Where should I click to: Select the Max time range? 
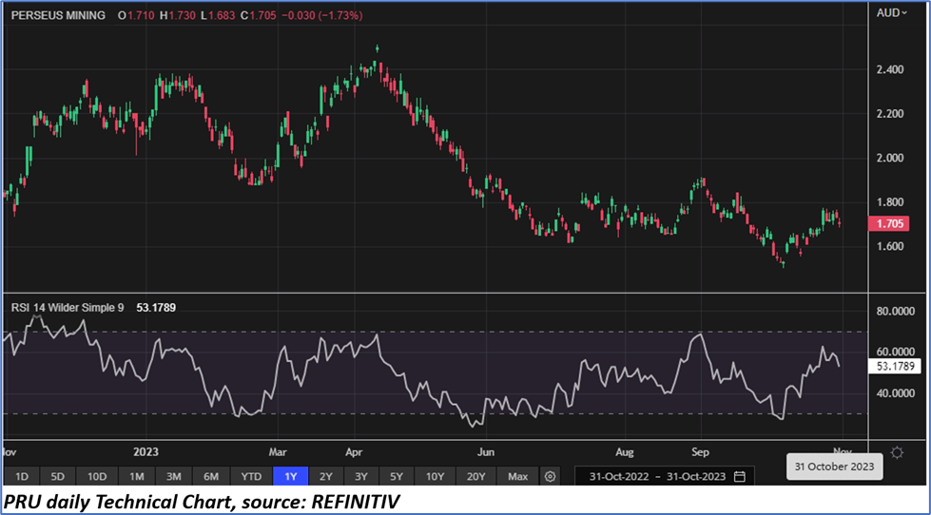tap(517, 476)
